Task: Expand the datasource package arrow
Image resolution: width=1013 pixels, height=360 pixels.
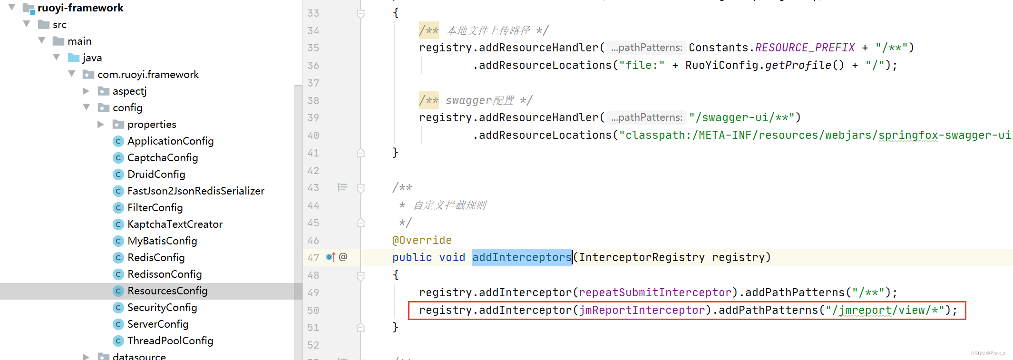Action: (x=86, y=356)
